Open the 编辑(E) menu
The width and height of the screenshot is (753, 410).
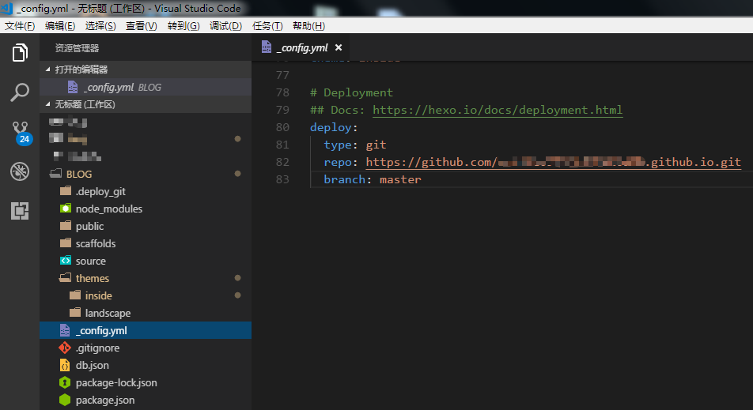60,26
